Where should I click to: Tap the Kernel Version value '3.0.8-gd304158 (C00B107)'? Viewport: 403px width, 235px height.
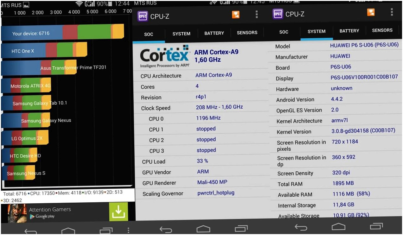[x=363, y=131]
